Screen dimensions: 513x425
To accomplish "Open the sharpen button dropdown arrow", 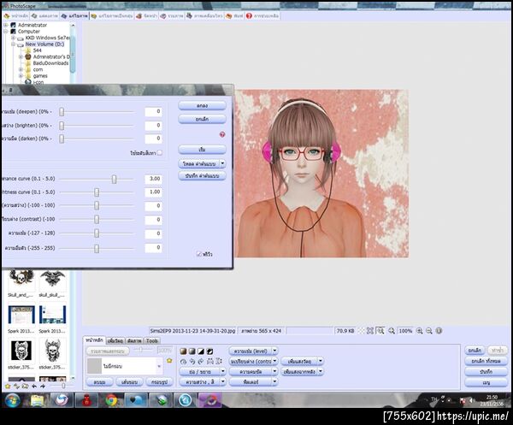I will (274, 371).
